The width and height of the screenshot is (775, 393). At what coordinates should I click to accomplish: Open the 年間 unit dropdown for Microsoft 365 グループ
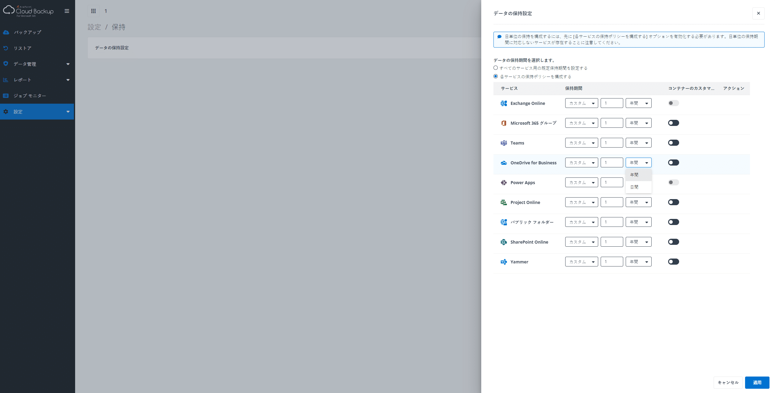click(x=639, y=123)
